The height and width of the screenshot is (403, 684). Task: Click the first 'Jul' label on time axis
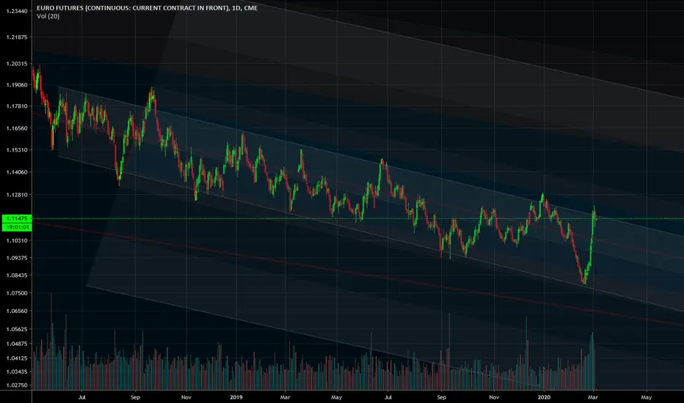pos(81,397)
